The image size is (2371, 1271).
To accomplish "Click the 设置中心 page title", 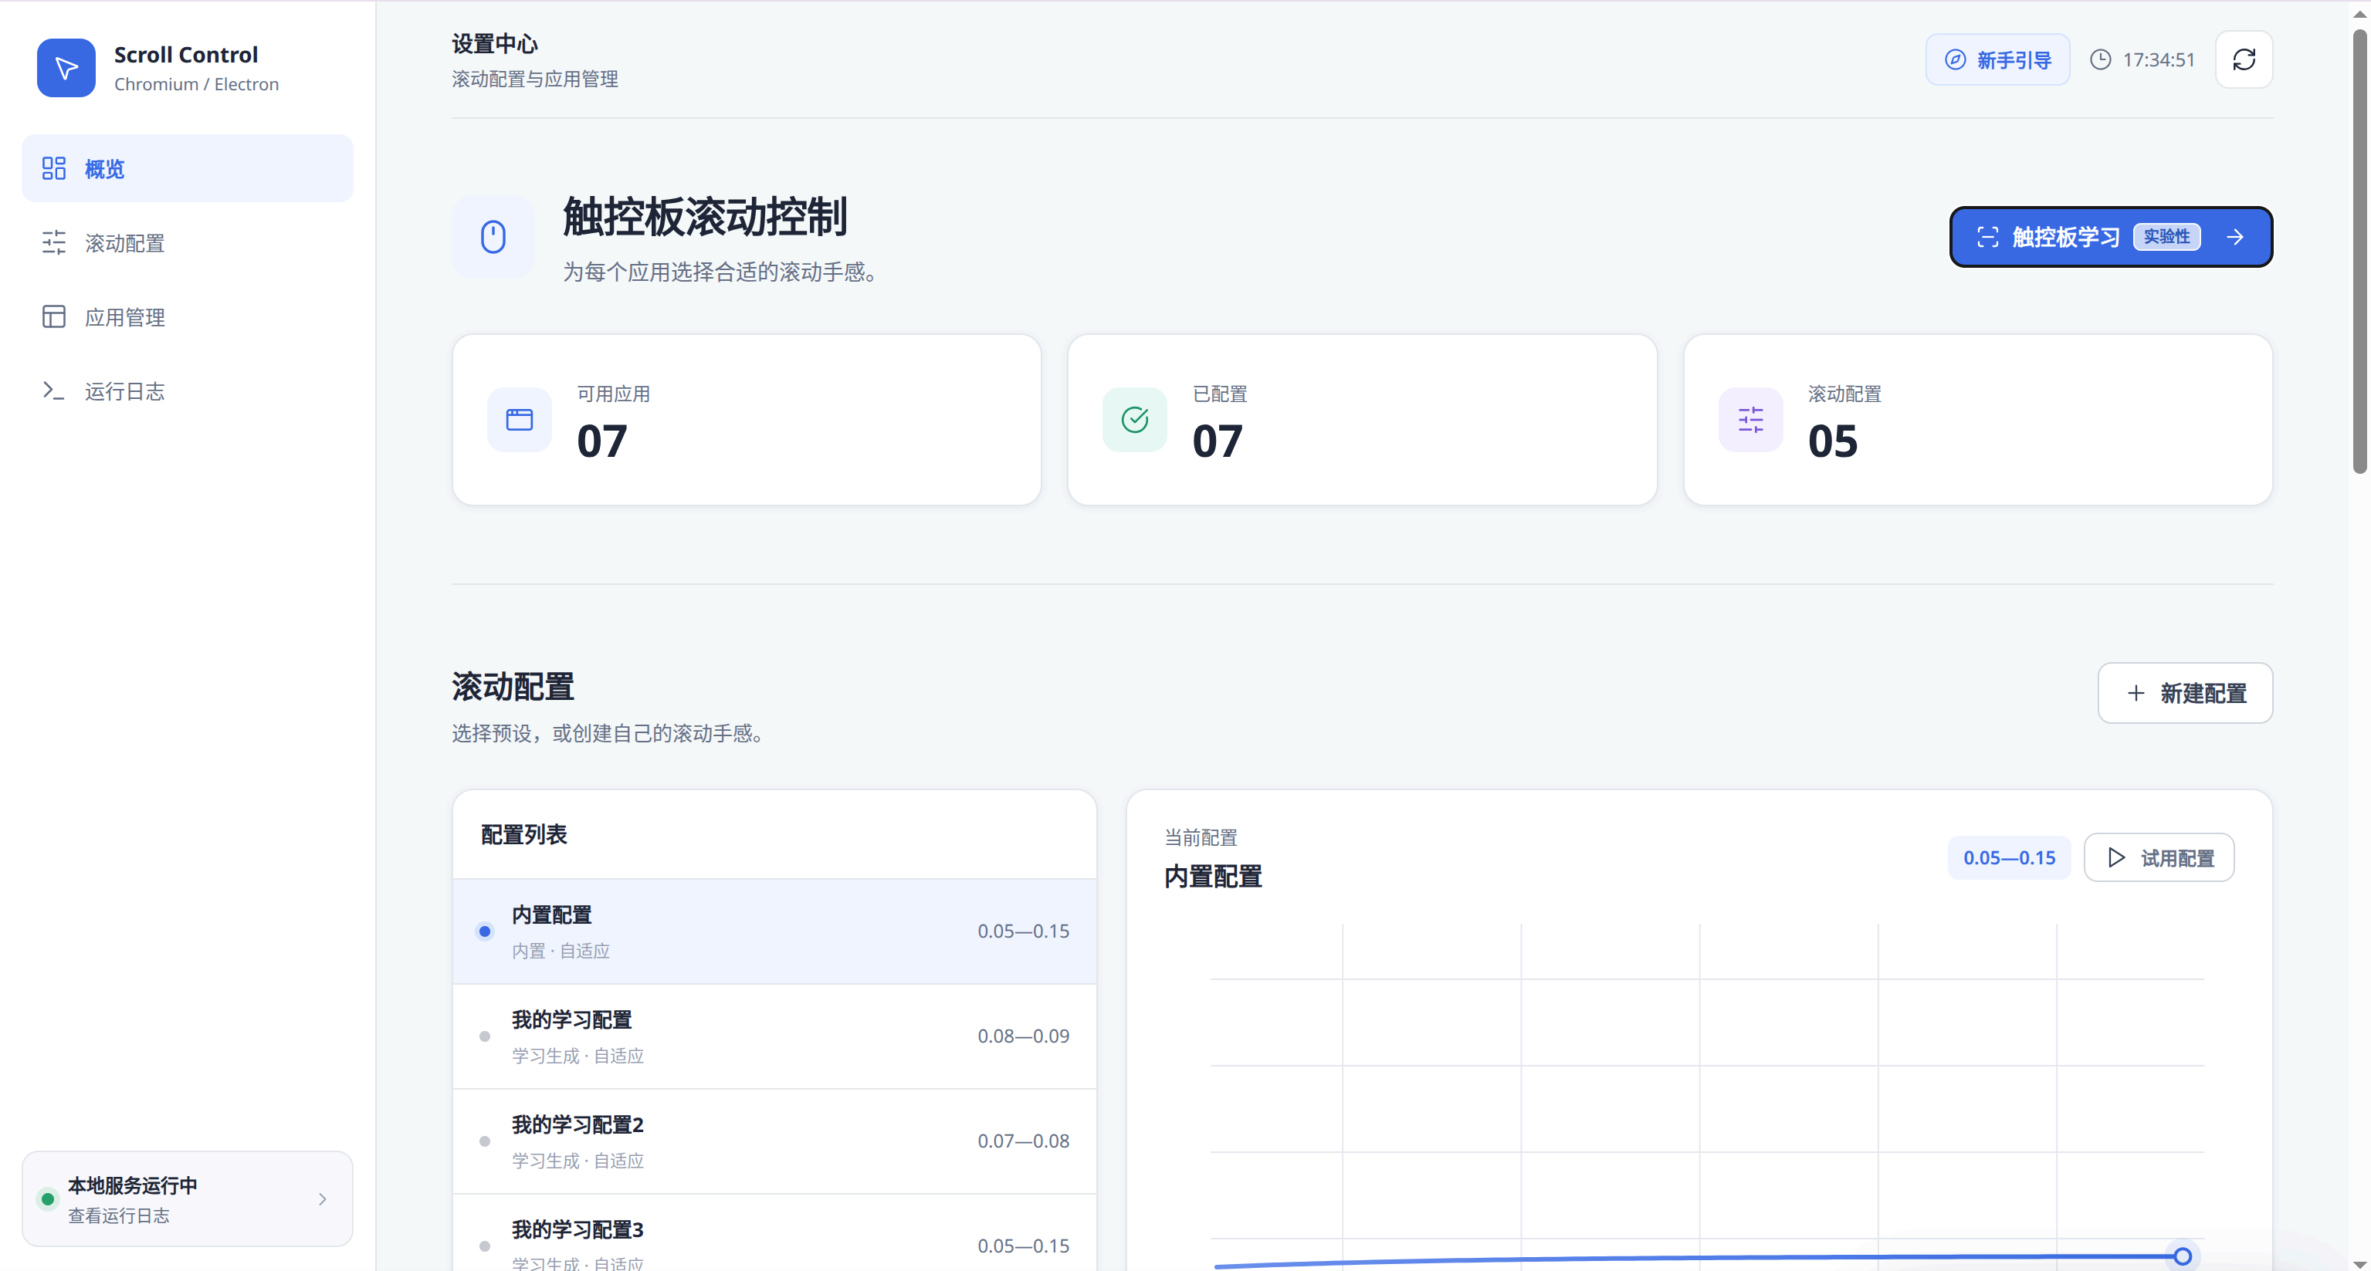I will tap(494, 43).
